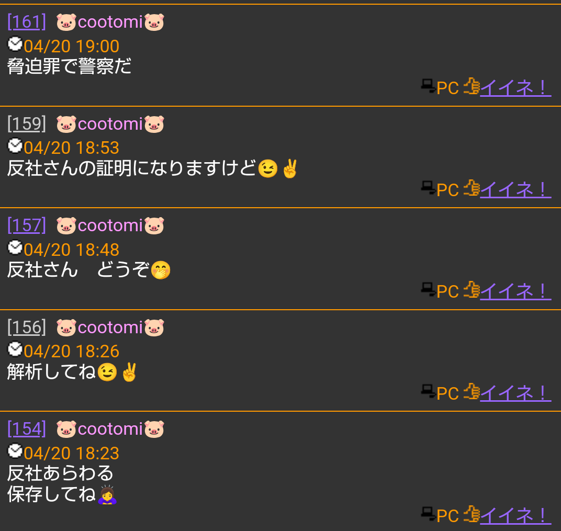Click thumbs-up icon on post 157
The image size is (561, 531).
tap(472, 290)
